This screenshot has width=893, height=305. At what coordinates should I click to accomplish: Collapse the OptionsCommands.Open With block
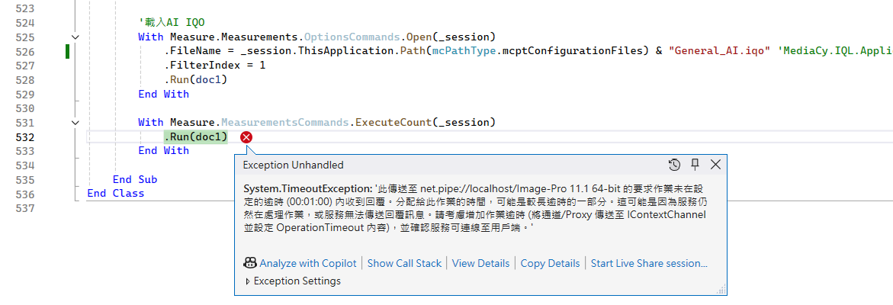pos(75,37)
